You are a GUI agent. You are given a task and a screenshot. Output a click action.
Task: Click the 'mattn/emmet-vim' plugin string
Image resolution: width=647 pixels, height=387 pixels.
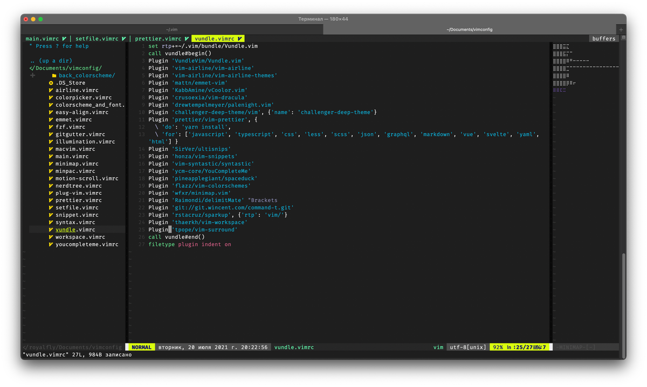(200, 83)
